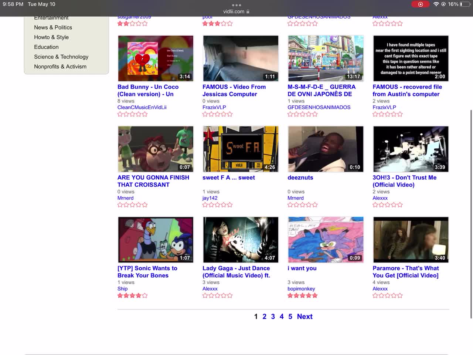The width and height of the screenshot is (473, 355).
Task: Go to page 5 of results
Action: [x=290, y=317]
